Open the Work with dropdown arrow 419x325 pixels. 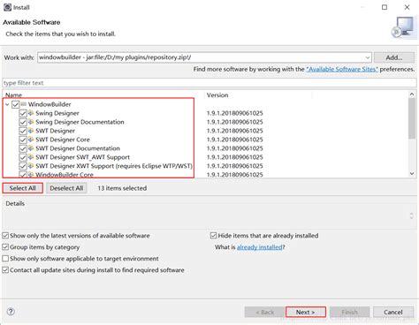point(368,57)
